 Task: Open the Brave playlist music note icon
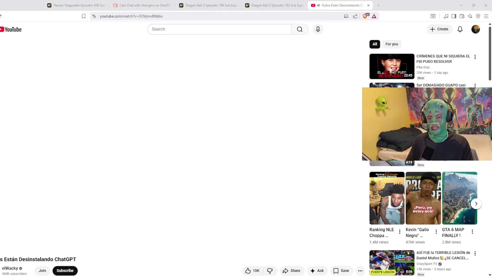tap(446, 16)
